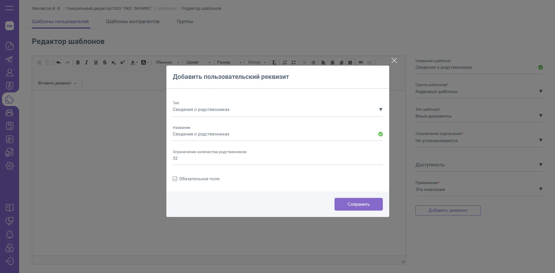555x273 pixels.
Task: Click the undo arrow in the editor toolbar
Action: click(x=58, y=62)
